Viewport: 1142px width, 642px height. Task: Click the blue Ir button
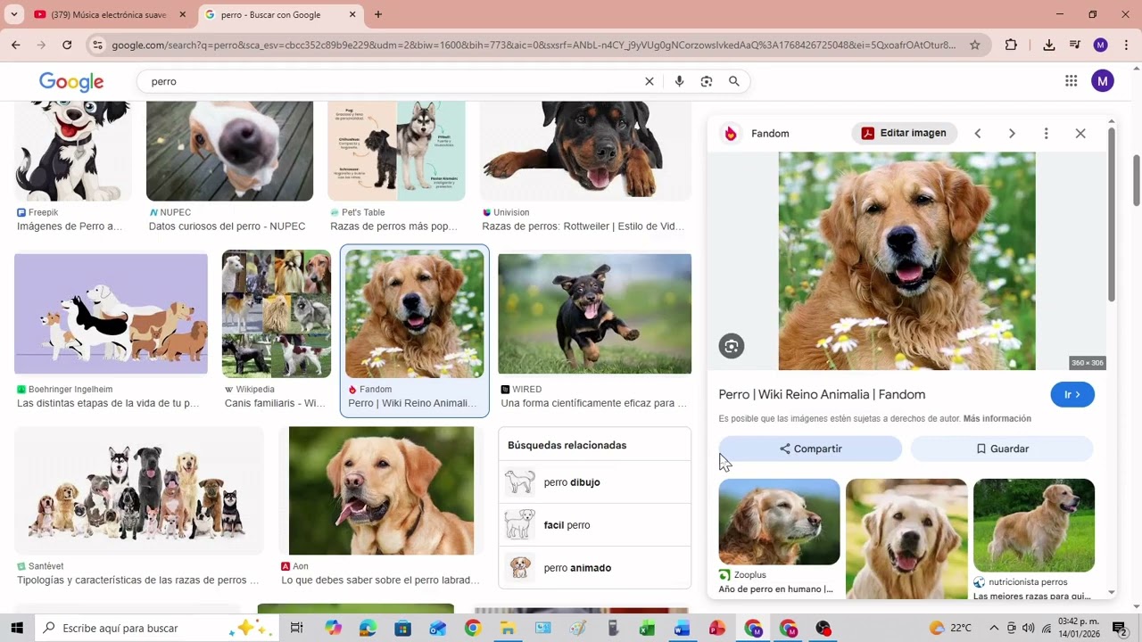(x=1072, y=395)
